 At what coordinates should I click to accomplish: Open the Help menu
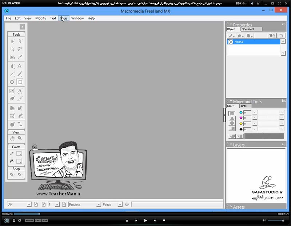click(x=91, y=18)
